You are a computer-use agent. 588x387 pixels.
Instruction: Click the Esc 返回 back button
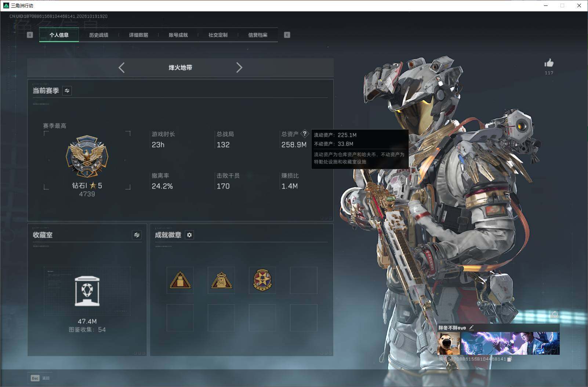click(x=40, y=378)
